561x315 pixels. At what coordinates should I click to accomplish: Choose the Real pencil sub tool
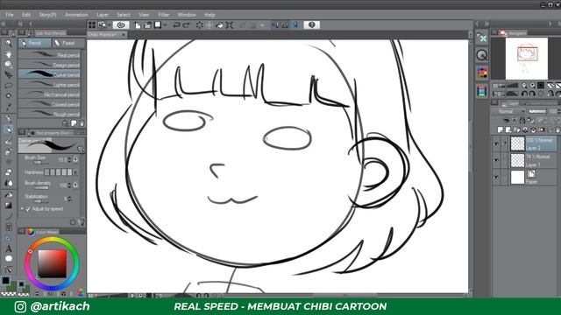point(49,55)
